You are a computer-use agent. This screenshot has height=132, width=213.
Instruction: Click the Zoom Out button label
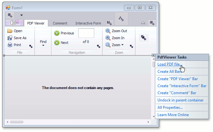(119, 31)
